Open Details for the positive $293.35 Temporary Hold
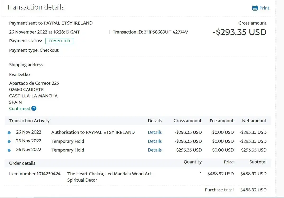The image size is (284, 198). pyautogui.click(x=155, y=150)
